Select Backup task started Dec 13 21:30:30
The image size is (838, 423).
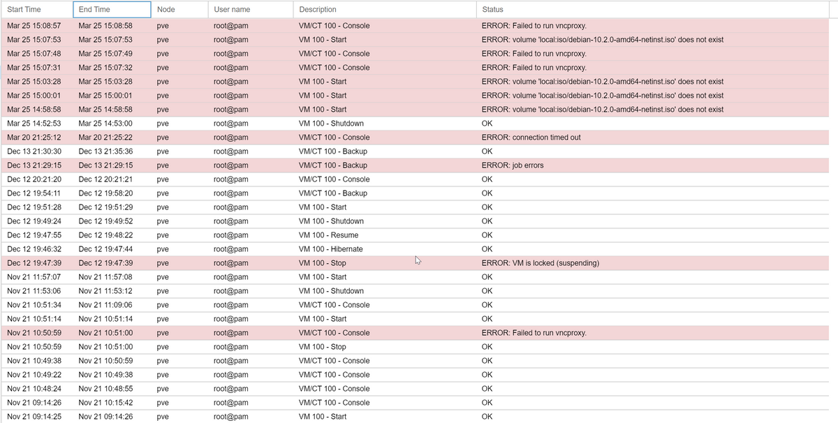point(334,151)
